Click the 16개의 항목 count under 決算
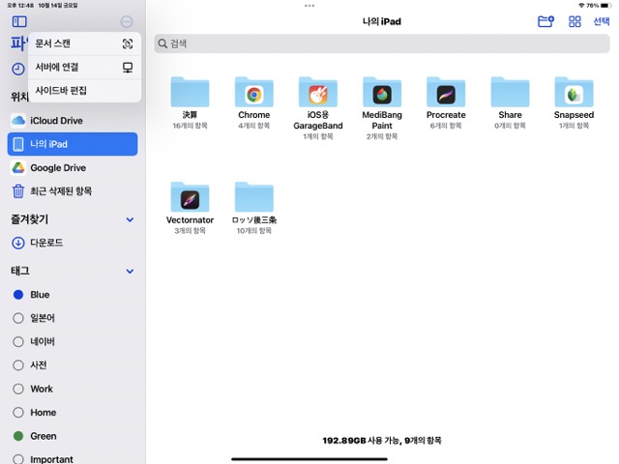The height and width of the screenshot is (464, 619). [x=190, y=126]
